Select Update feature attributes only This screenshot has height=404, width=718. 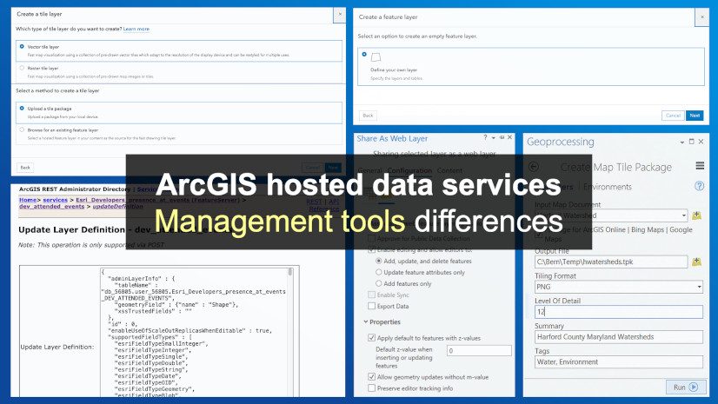[379, 272]
